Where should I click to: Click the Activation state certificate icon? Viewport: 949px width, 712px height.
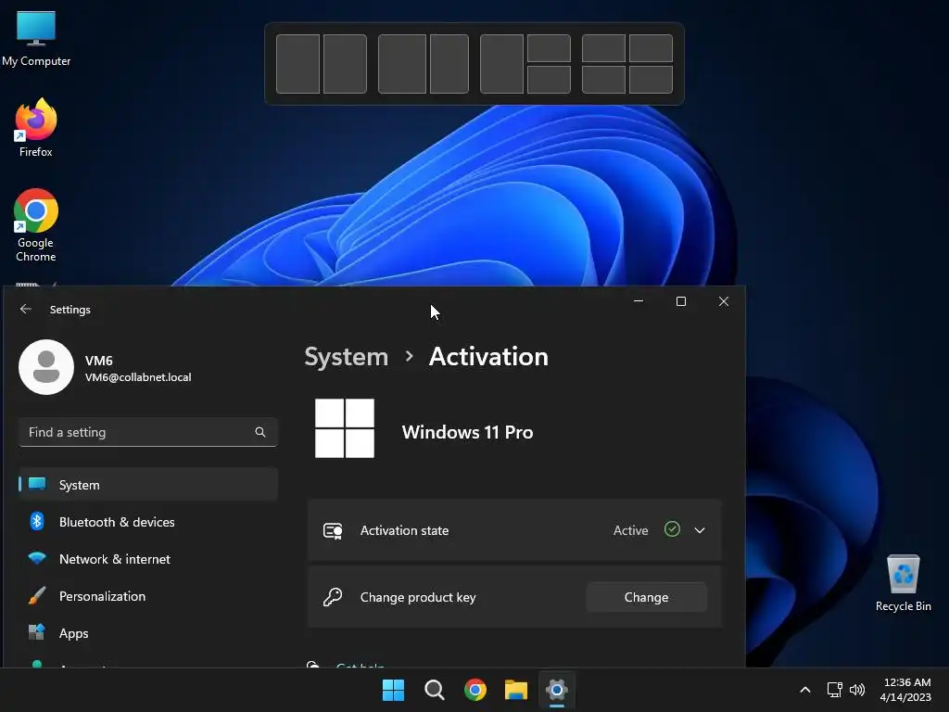click(x=333, y=530)
